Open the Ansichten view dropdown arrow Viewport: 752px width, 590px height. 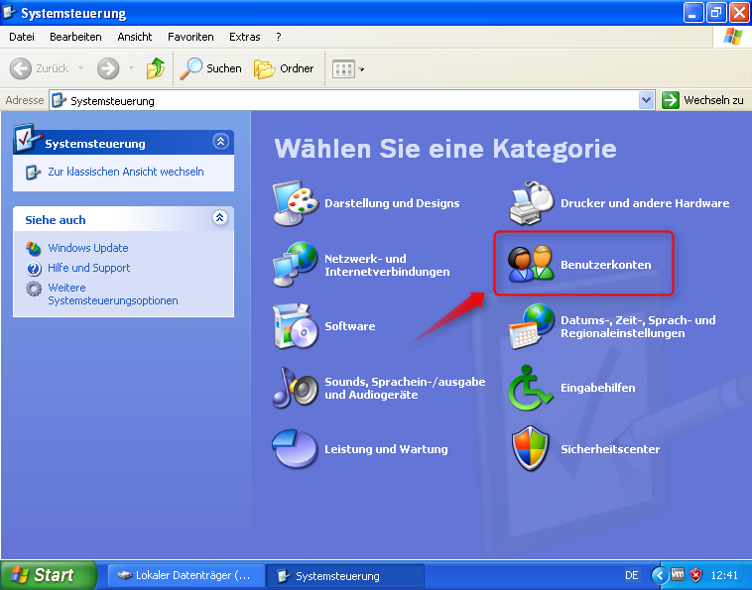coord(361,69)
